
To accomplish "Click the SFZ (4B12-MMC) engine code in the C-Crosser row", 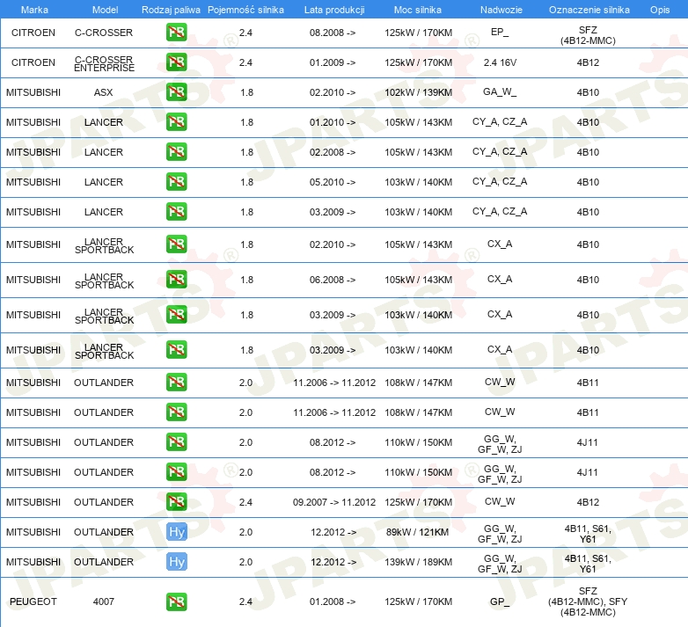I will [x=588, y=35].
